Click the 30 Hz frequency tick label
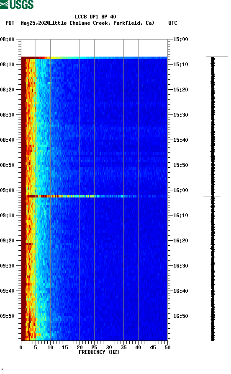 109,348
